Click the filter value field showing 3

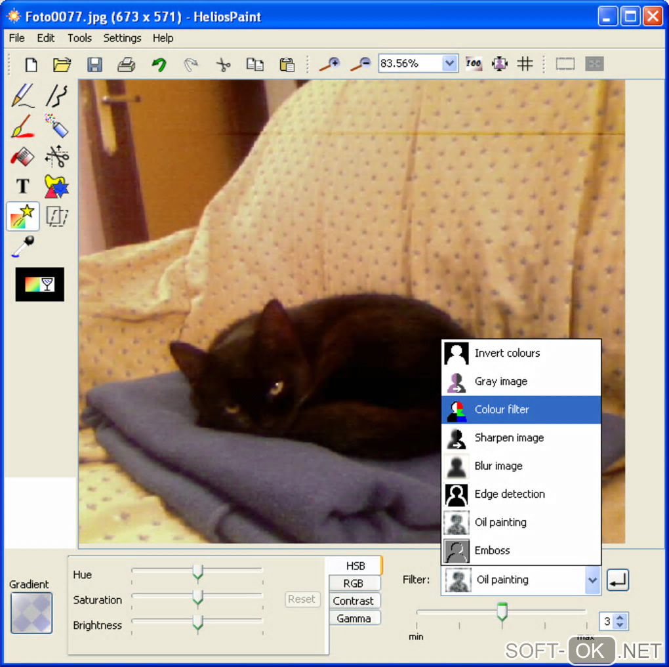click(607, 621)
